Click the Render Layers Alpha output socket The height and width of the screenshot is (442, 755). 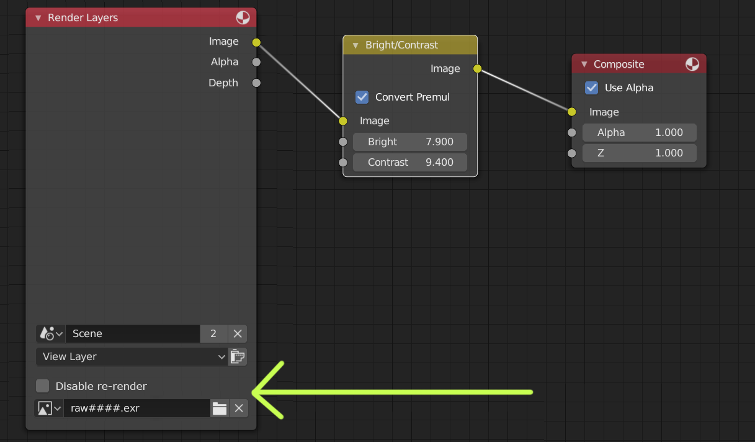point(256,62)
